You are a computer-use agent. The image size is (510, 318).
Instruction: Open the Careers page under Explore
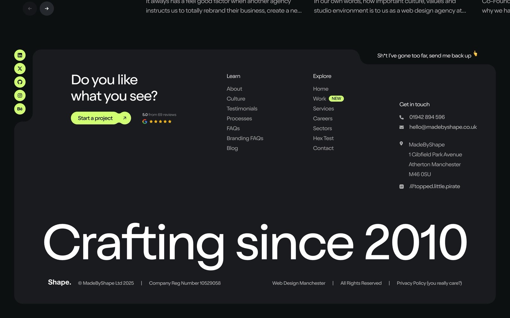[x=323, y=118]
